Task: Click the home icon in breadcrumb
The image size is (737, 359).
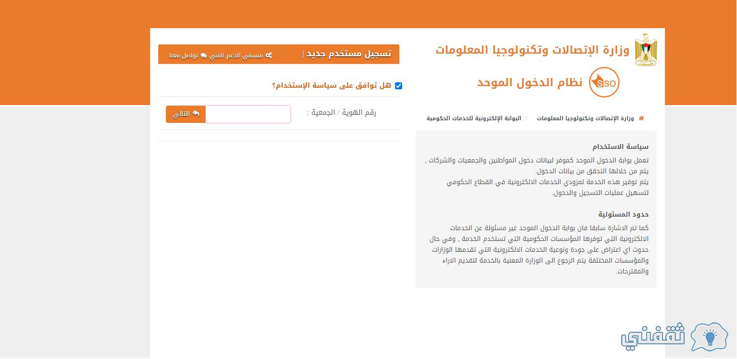Action: [642, 118]
